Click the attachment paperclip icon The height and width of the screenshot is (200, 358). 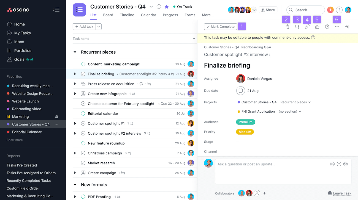pyautogui.click(x=287, y=27)
